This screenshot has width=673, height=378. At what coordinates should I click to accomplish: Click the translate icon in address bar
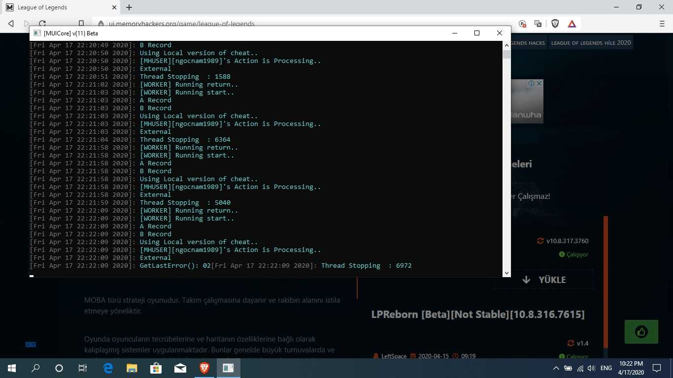538,24
